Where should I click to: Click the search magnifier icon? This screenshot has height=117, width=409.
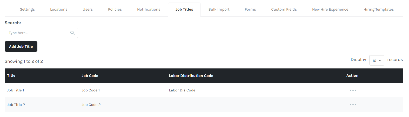tap(72, 33)
